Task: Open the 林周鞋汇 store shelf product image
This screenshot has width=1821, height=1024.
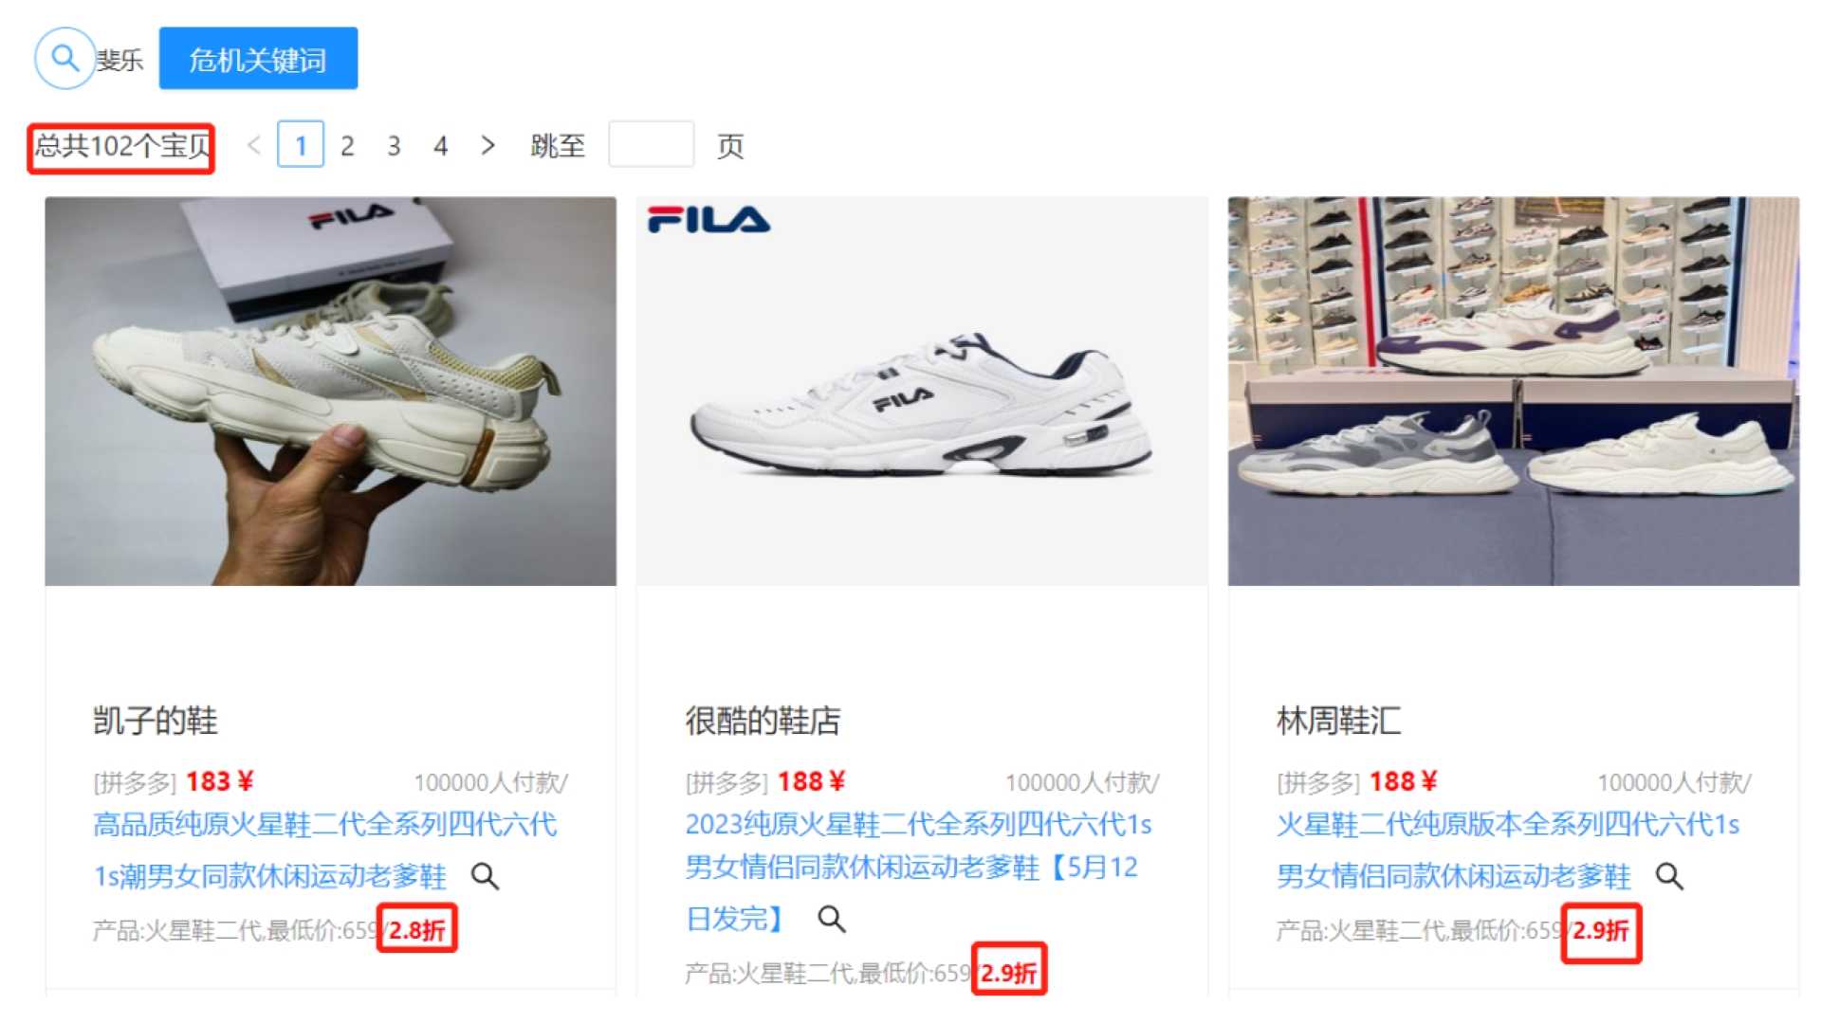Action: point(1514,391)
